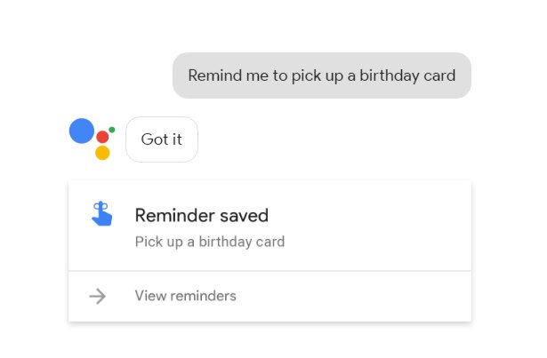Click the small green Assistant logo dot
The image size is (547, 358).
112,130
